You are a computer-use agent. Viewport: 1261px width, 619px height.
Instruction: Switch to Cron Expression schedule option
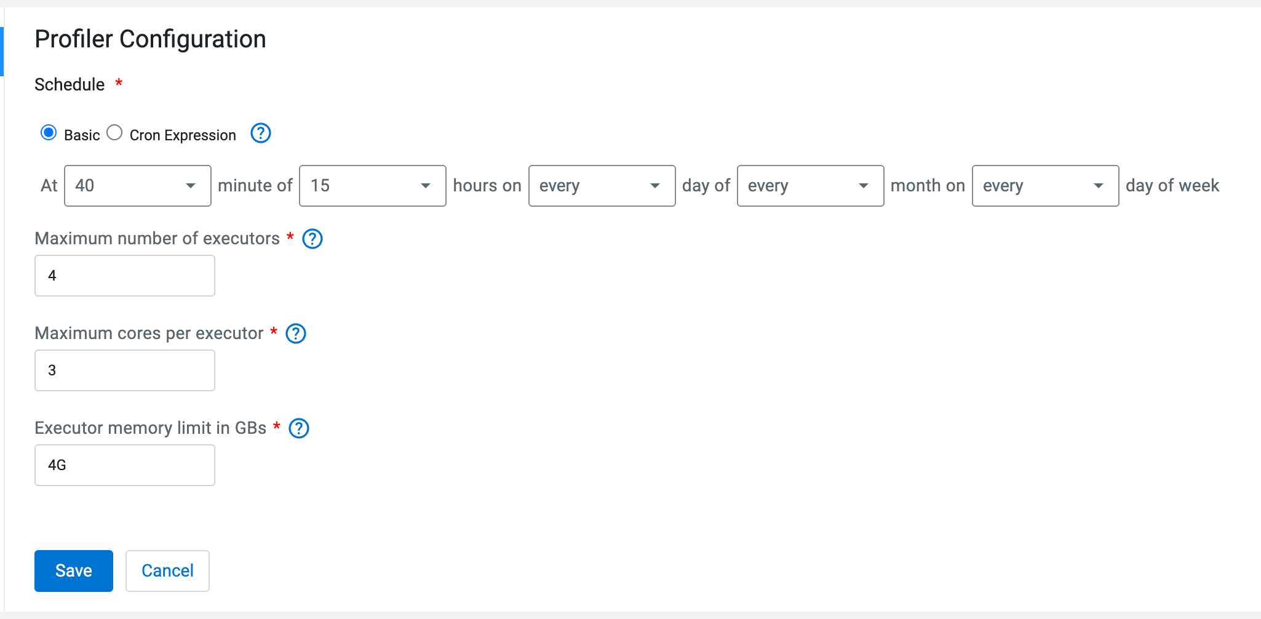[x=114, y=133]
